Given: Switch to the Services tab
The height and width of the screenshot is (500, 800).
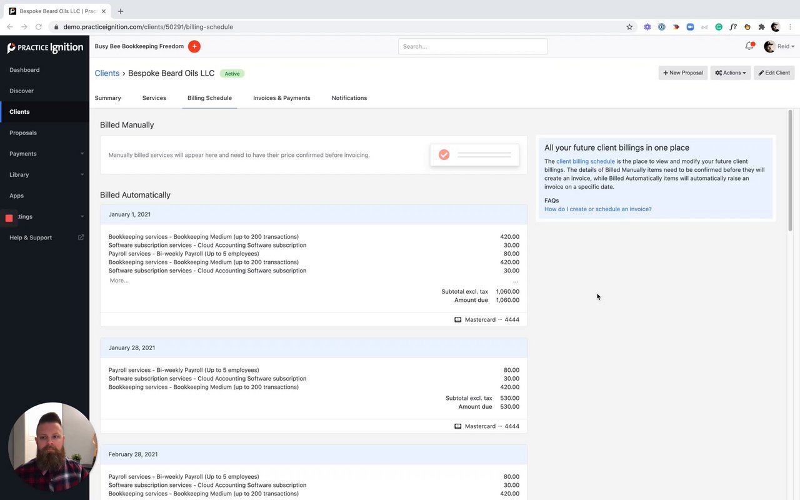Looking at the screenshot, I should click(154, 98).
